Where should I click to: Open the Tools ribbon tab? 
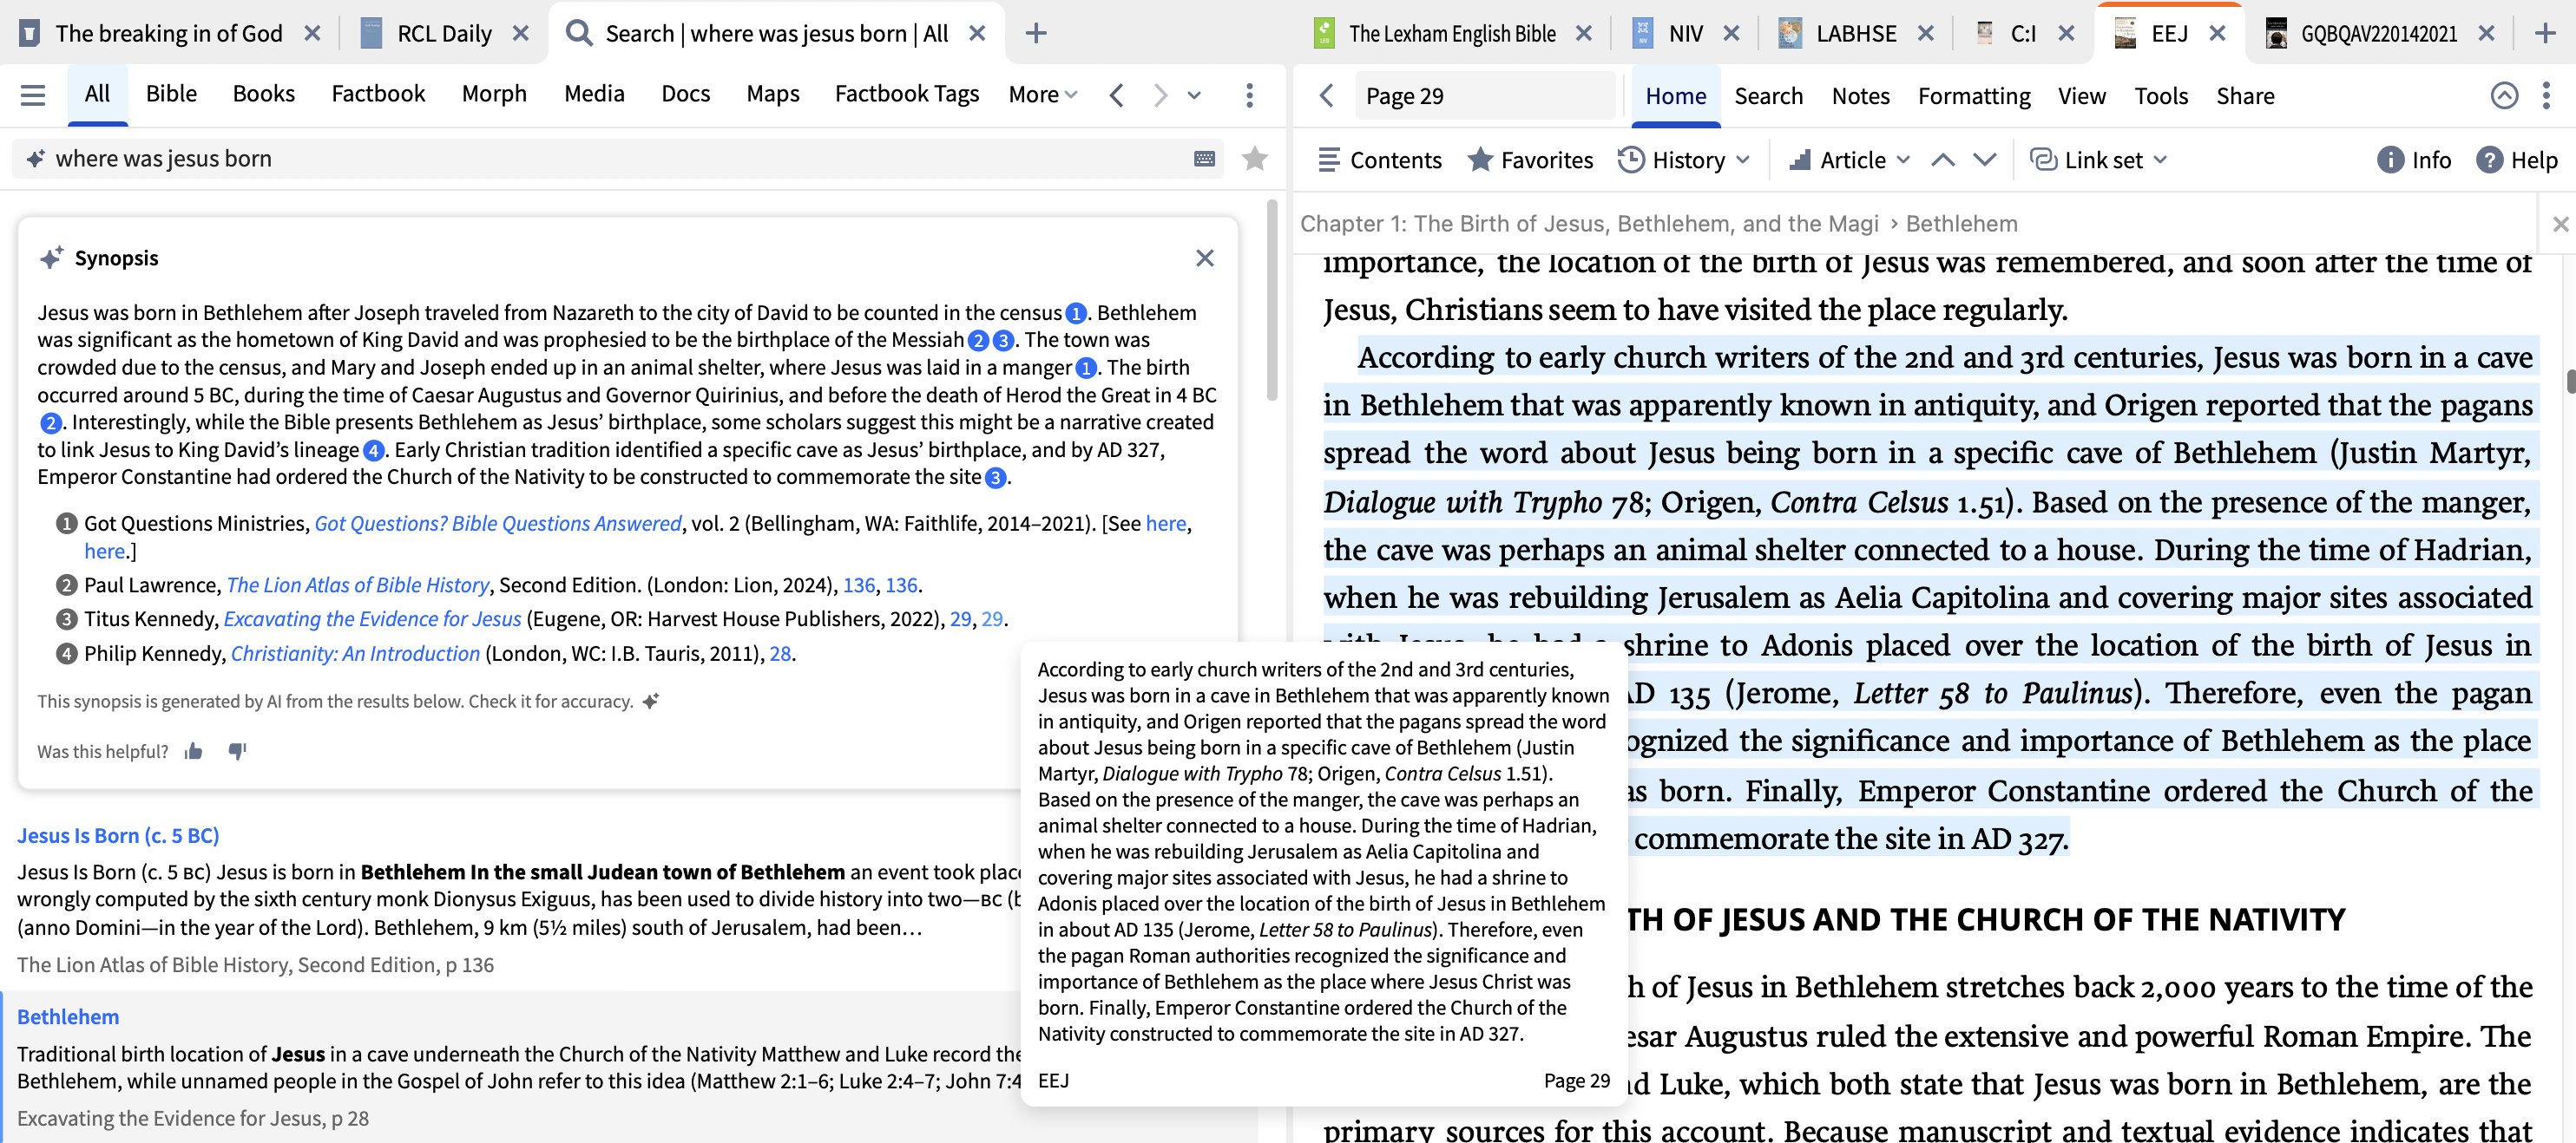coord(2160,96)
